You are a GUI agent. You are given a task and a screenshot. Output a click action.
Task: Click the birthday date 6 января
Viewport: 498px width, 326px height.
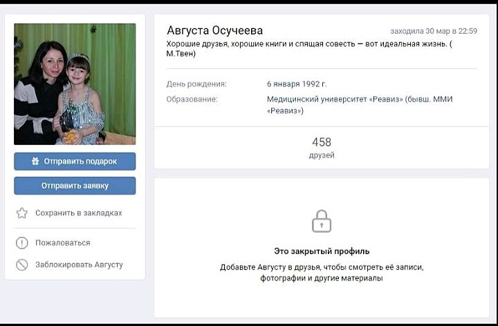point(284,84)
